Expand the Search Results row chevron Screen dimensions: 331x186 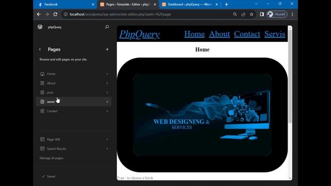[107, 148]
